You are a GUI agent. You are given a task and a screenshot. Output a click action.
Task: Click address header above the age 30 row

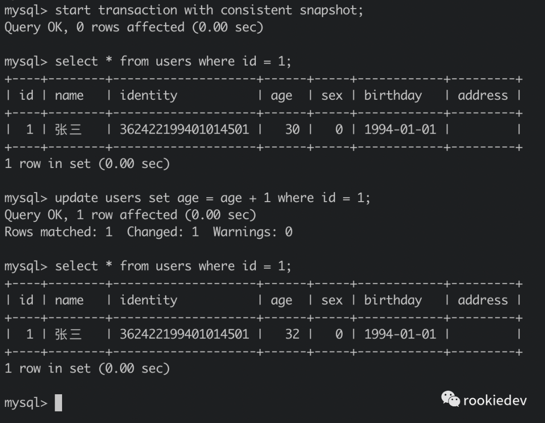coord(482,95)
